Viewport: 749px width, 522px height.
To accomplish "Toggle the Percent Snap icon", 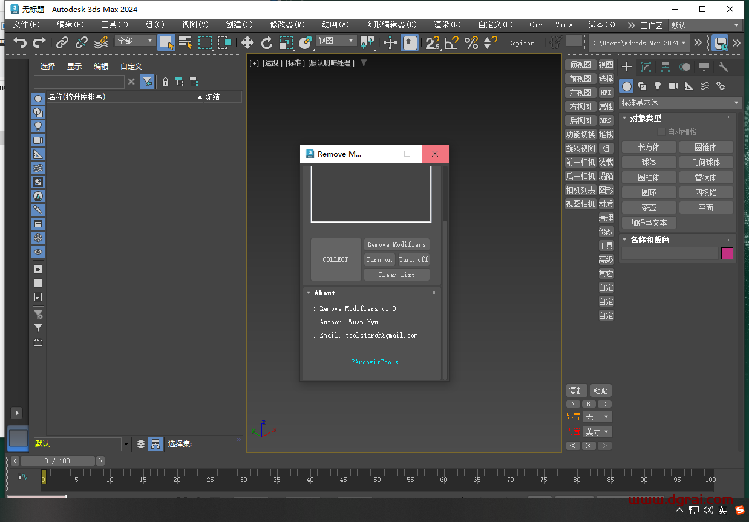I will tap(471, 42).
